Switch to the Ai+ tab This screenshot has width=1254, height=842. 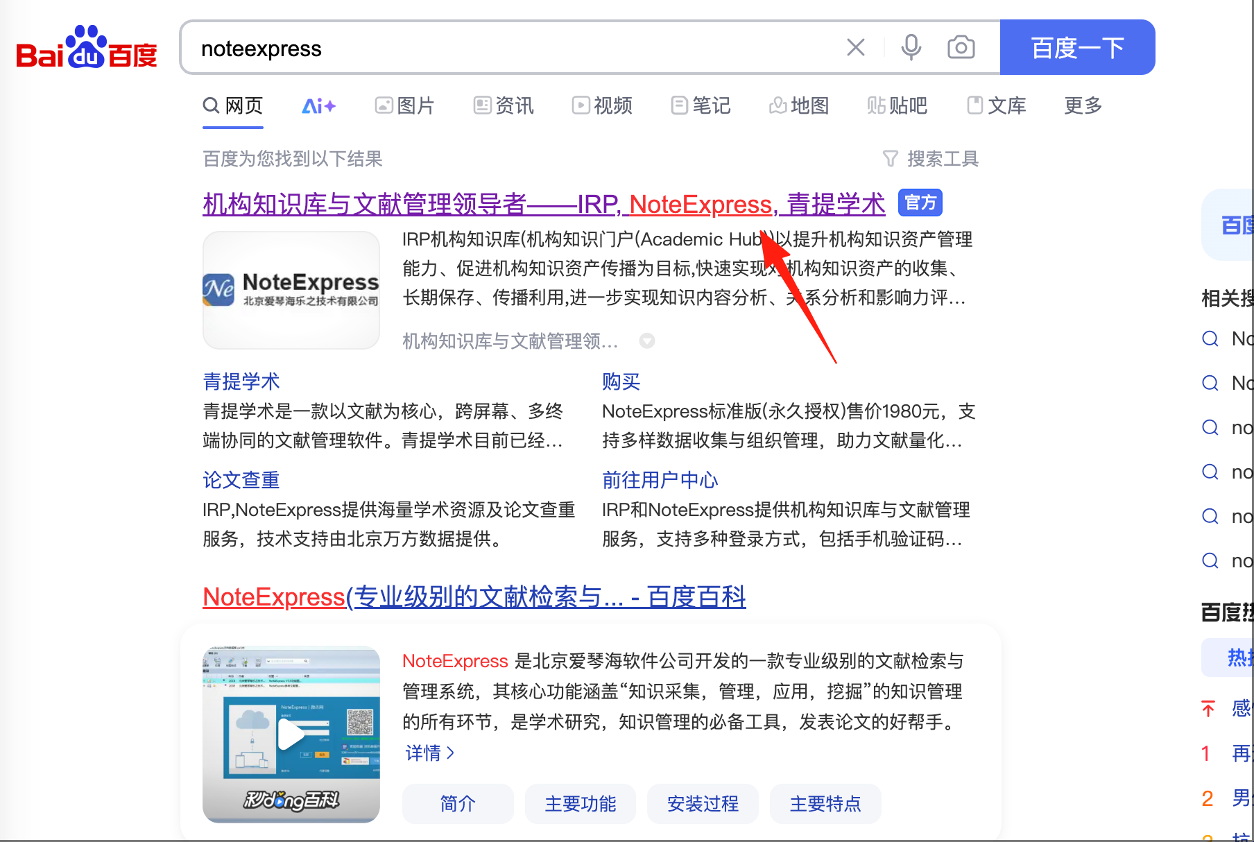[x=319, y=105]
